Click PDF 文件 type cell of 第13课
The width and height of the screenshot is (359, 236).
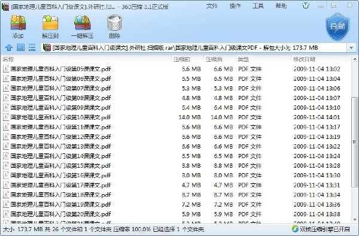point(250,146)
